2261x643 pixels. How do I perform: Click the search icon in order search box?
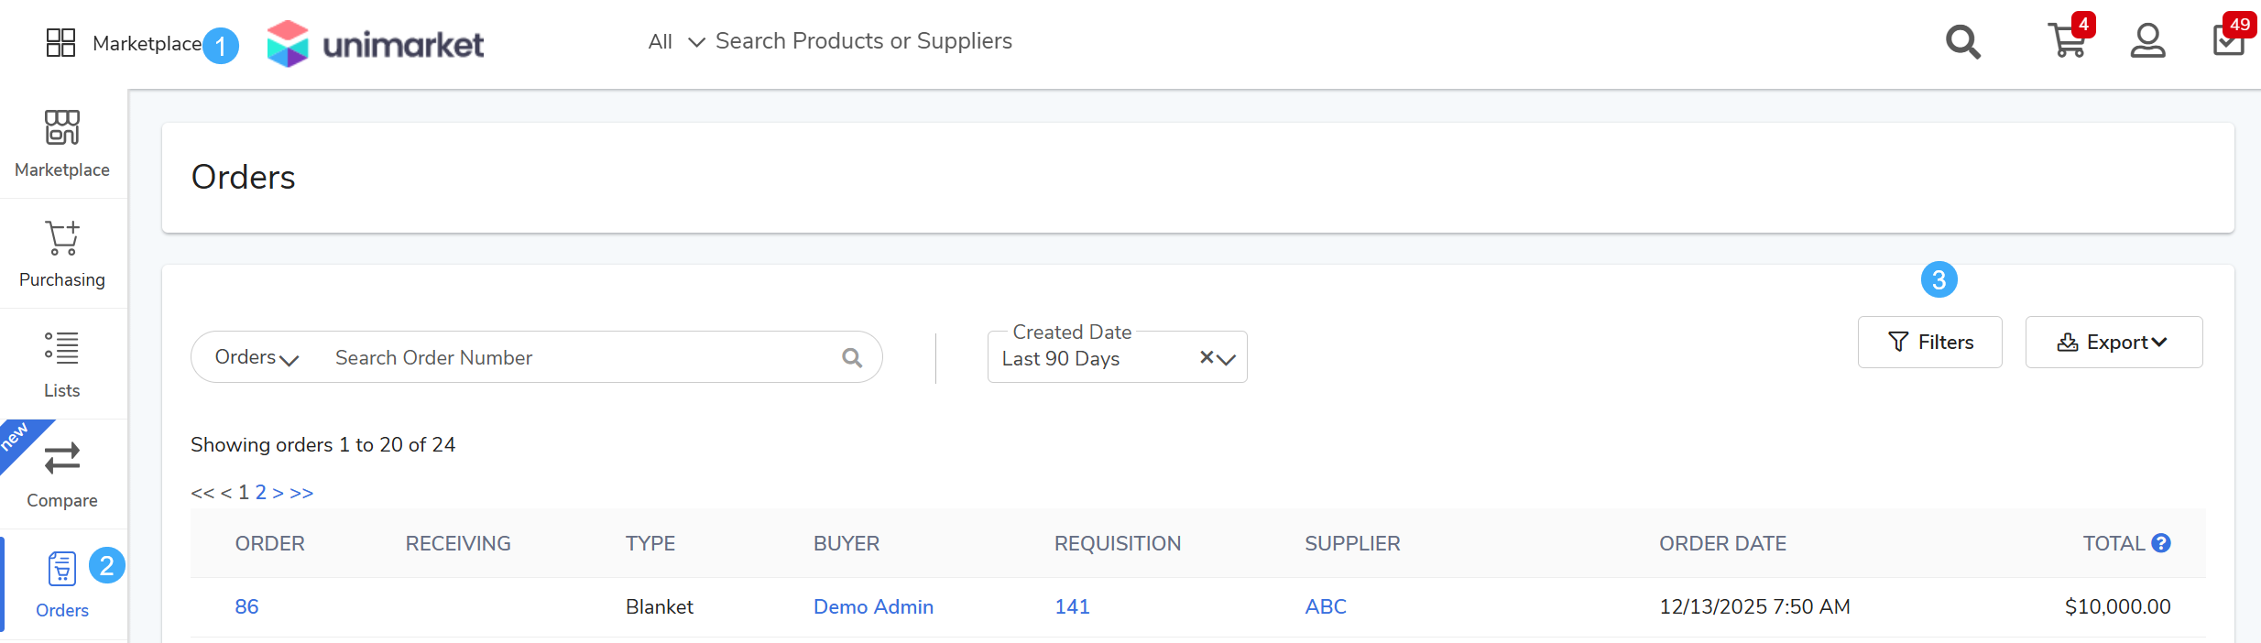point(852,358)
